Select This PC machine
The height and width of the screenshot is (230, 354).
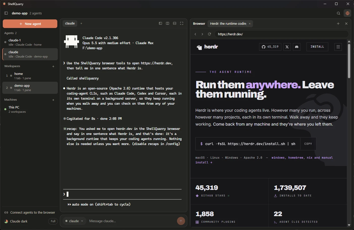(30, 109)
